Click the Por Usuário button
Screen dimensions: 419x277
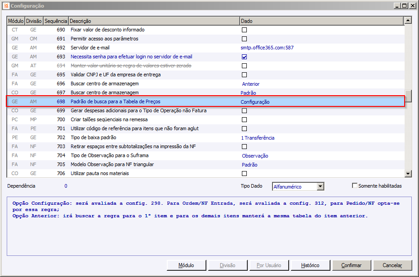269,265
